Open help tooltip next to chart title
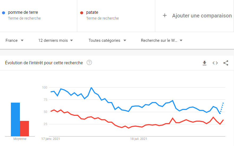This screenshot has width=234, height=146. click(89, 63)
